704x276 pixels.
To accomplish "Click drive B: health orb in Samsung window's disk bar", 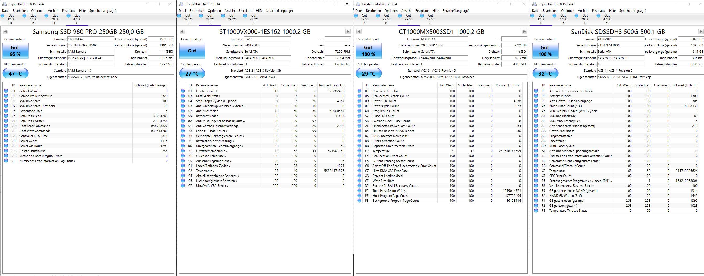I will (x=2, y=15).
